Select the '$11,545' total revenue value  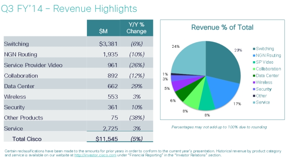tap(107, 139)
